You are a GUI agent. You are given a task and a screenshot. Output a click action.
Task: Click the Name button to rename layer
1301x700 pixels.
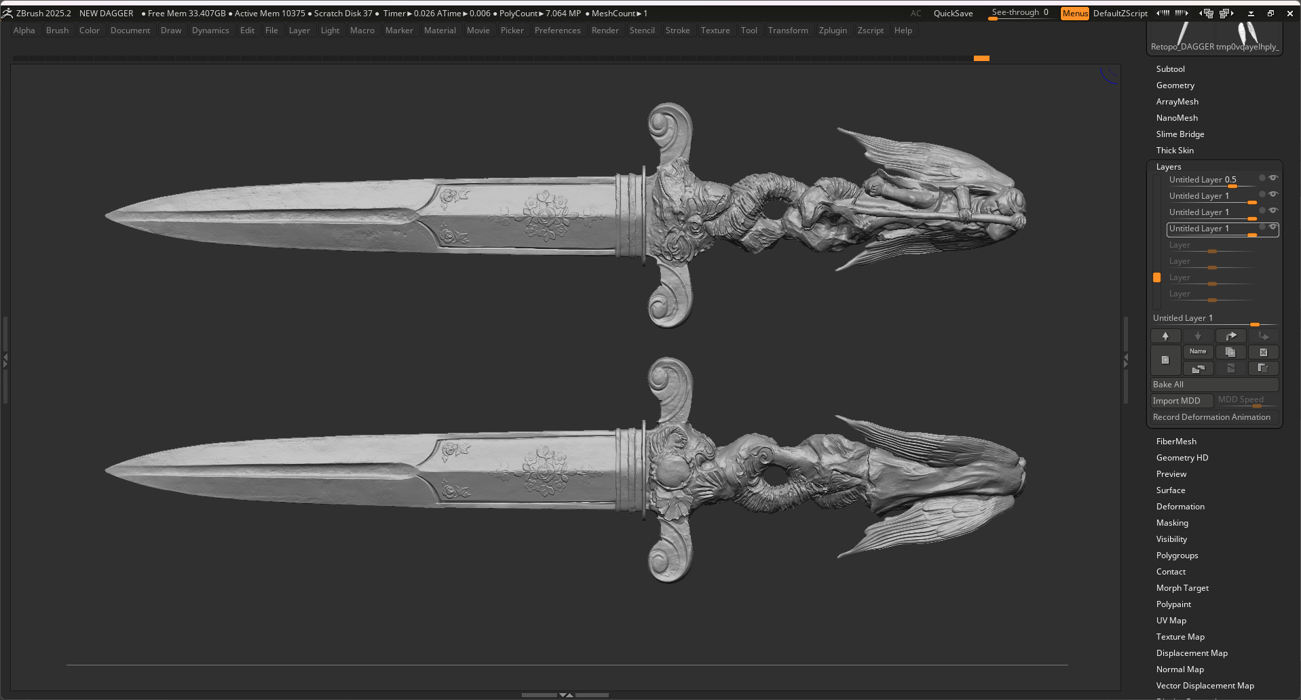(x=1198, y=351)
